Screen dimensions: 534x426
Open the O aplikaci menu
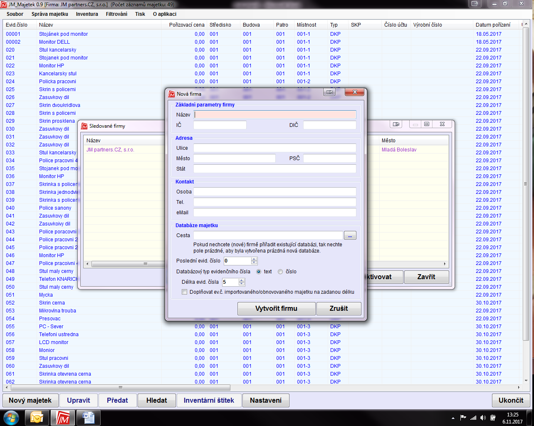coord(165,14)
